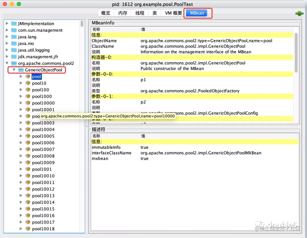Select the pool10012 tree item

[43, 189]
